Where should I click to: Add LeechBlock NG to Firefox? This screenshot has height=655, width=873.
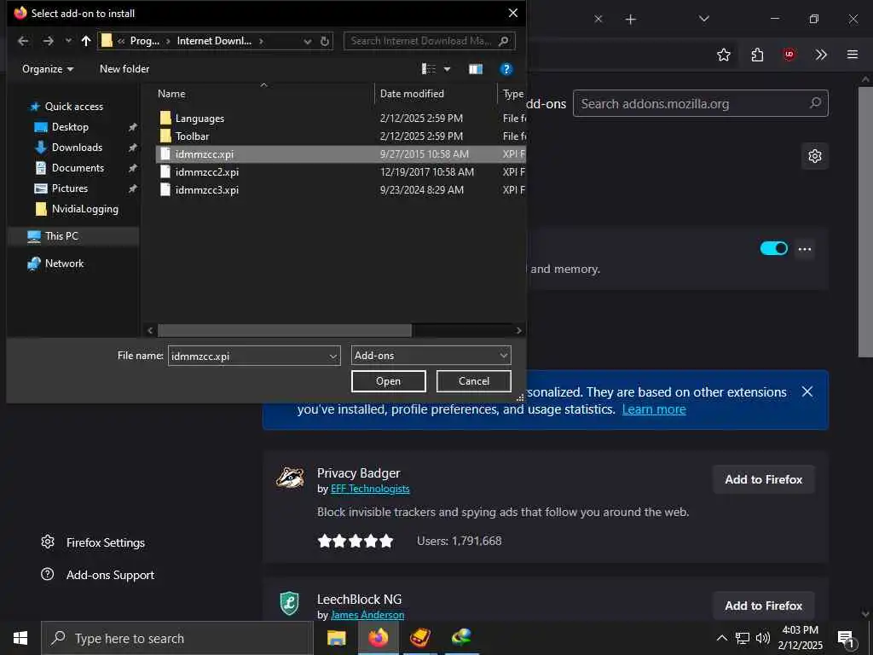(763, 606)
